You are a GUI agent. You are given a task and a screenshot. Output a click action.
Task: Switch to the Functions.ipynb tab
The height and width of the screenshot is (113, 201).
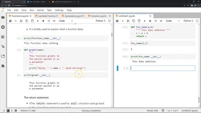(20, 16)
